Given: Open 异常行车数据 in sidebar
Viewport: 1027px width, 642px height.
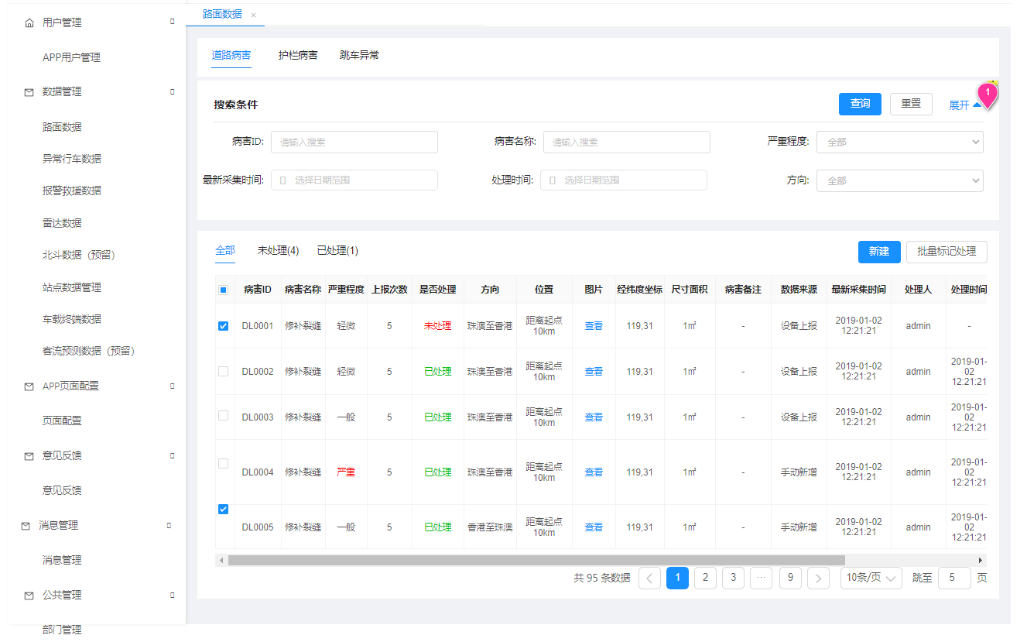Looking at the screenshot, I should (x=71, y=159).
